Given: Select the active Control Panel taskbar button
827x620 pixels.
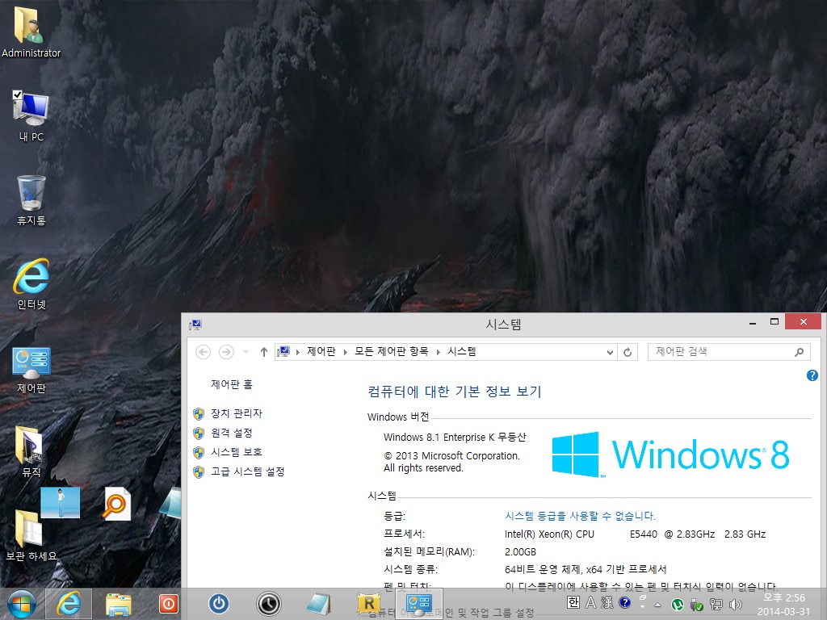Looking at the screenshot, I should [419, 604].
